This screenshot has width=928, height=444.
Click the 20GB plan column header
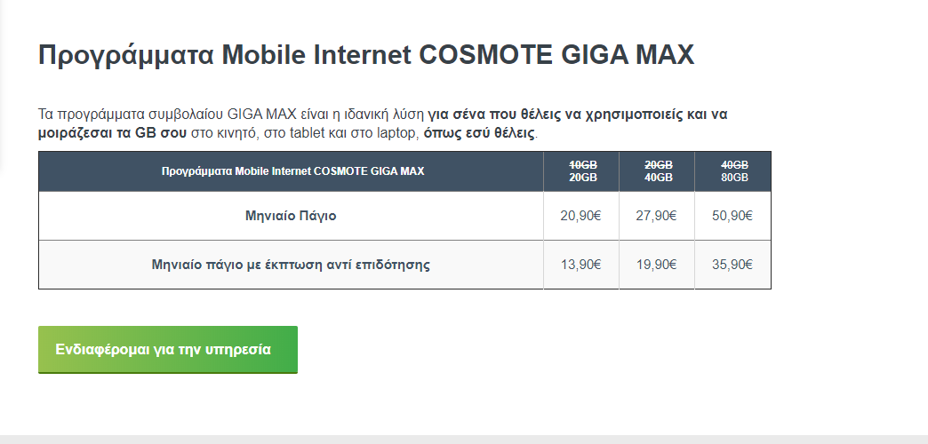pyautogui.click(x=581, y=171)
